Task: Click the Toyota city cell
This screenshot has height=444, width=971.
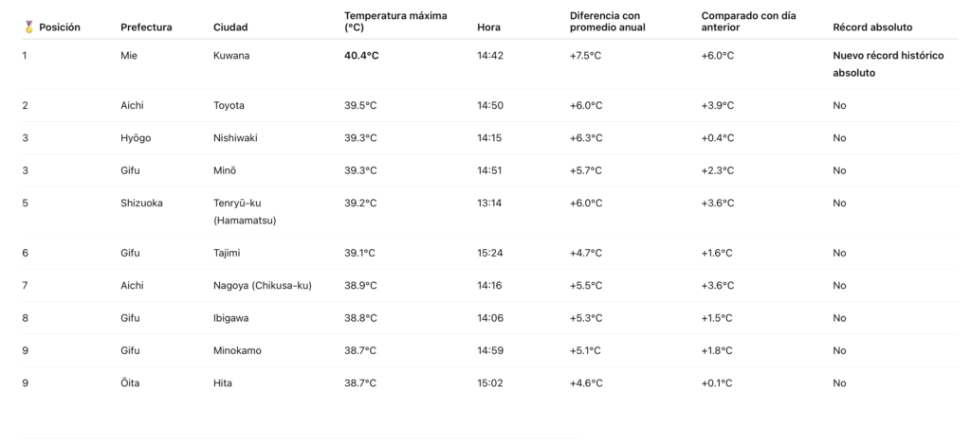Action: pyautogui.click(x=229, y=105)
